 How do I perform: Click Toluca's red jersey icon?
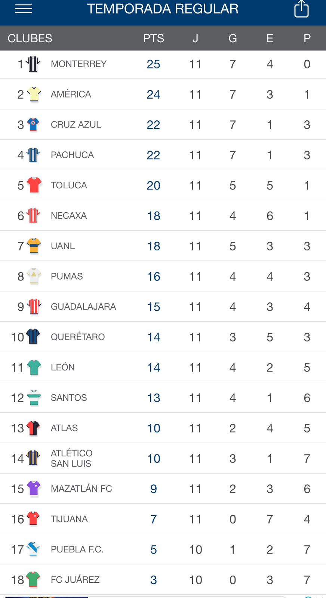[x=34, y=185]
